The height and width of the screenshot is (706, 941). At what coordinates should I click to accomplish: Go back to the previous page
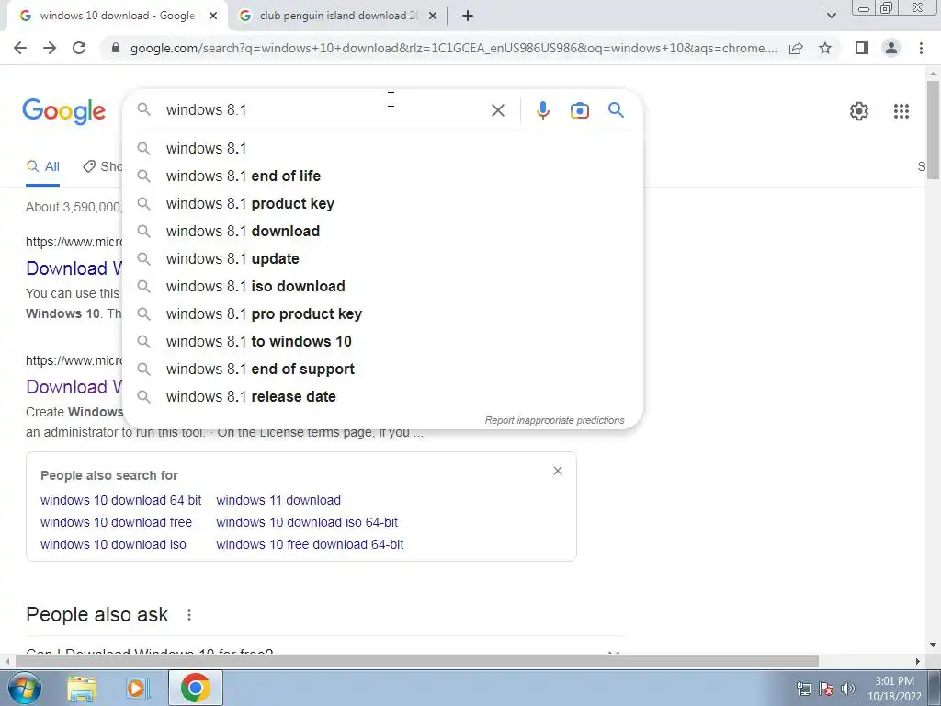click(x=20, y=48)
